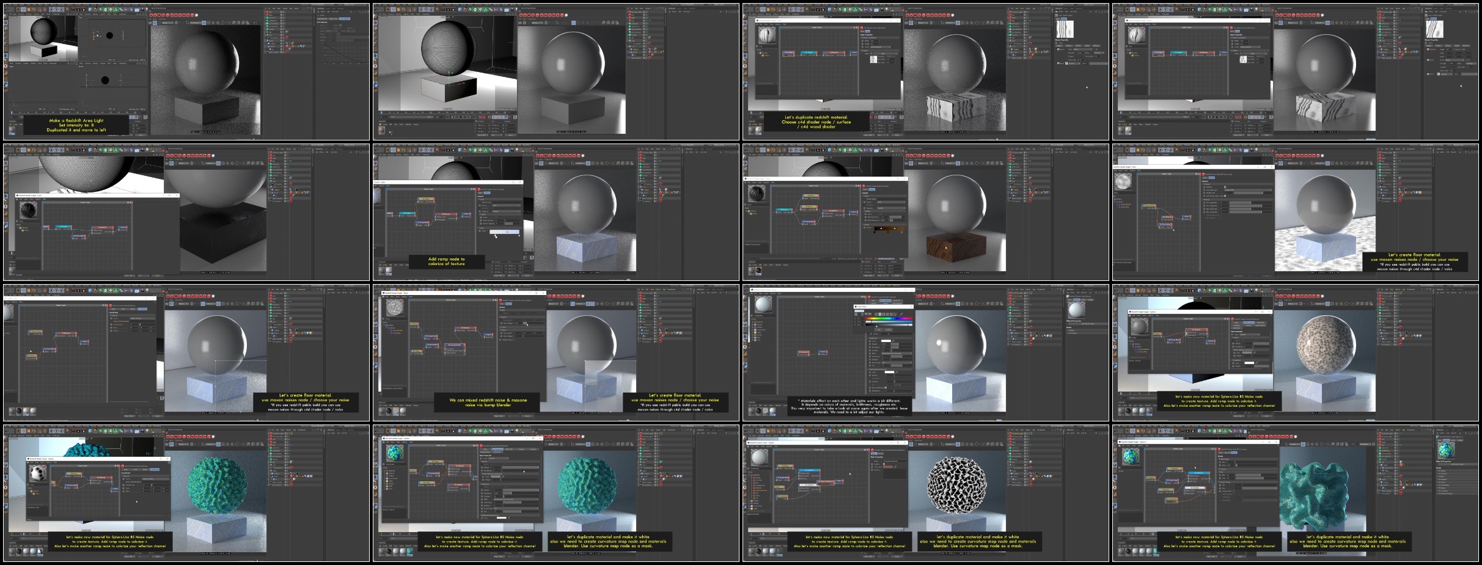1482x565 pixels.
Task: Select RS Curvature node in coral render frame
Action: [x=1172, y=500]
